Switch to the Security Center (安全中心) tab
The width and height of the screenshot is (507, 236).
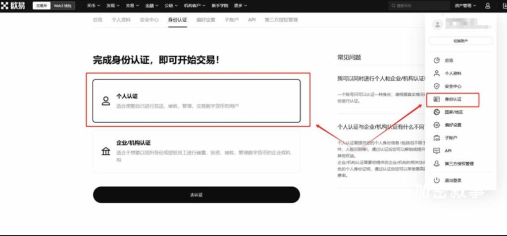tap(149, 20)
